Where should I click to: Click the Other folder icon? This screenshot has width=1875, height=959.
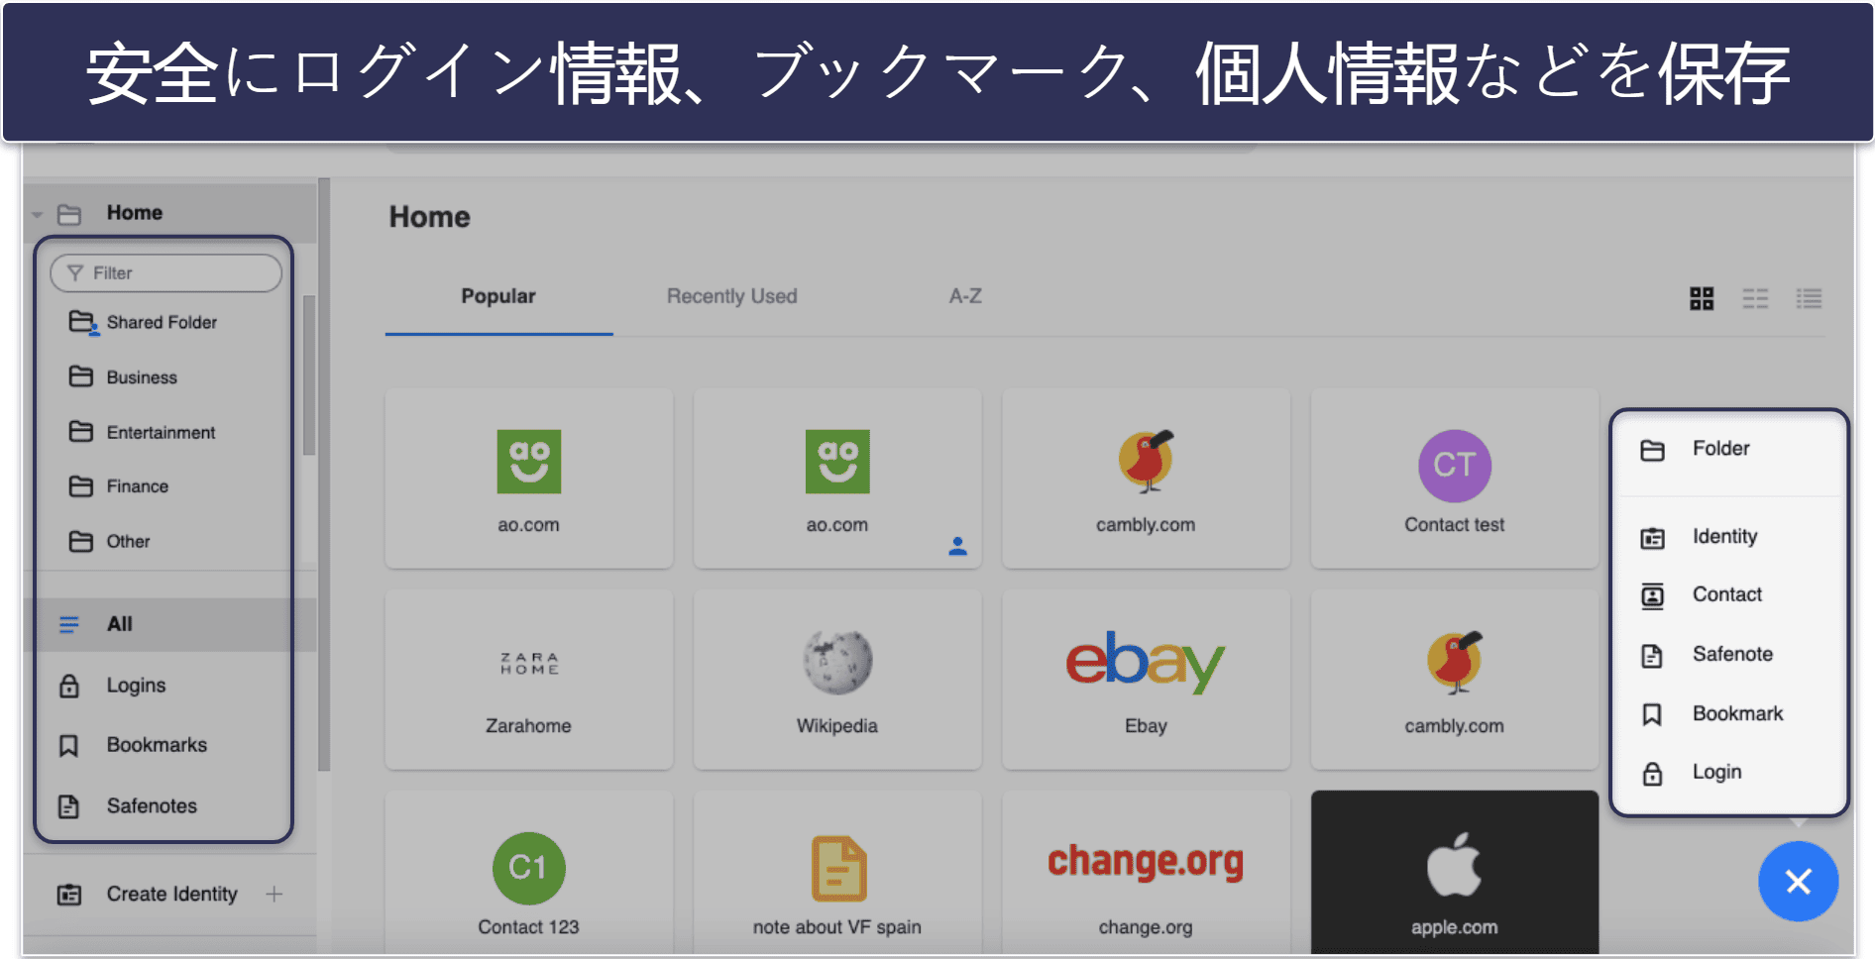80,541
